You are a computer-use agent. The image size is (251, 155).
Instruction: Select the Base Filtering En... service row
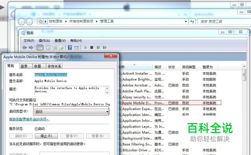coord(149,144)
